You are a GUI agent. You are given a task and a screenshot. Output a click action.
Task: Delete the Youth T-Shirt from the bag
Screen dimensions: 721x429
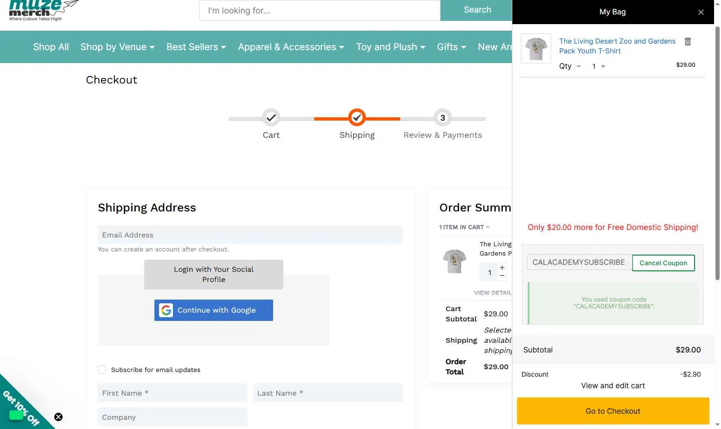(688, 42)
